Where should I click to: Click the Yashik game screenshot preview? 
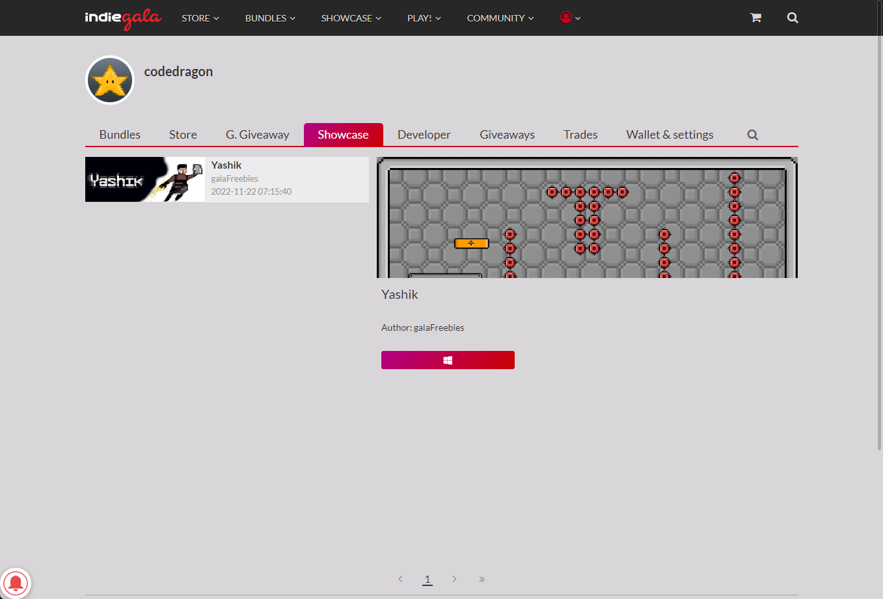[587, 217]
